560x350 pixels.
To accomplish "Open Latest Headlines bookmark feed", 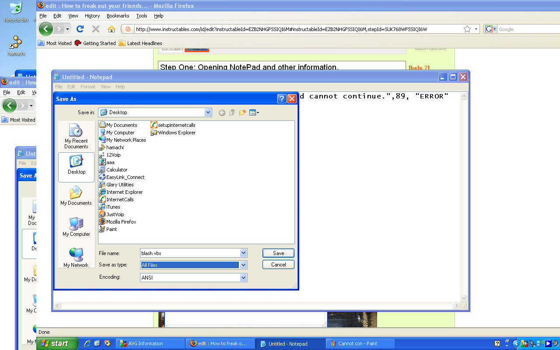I will click(x=140, y=43).
